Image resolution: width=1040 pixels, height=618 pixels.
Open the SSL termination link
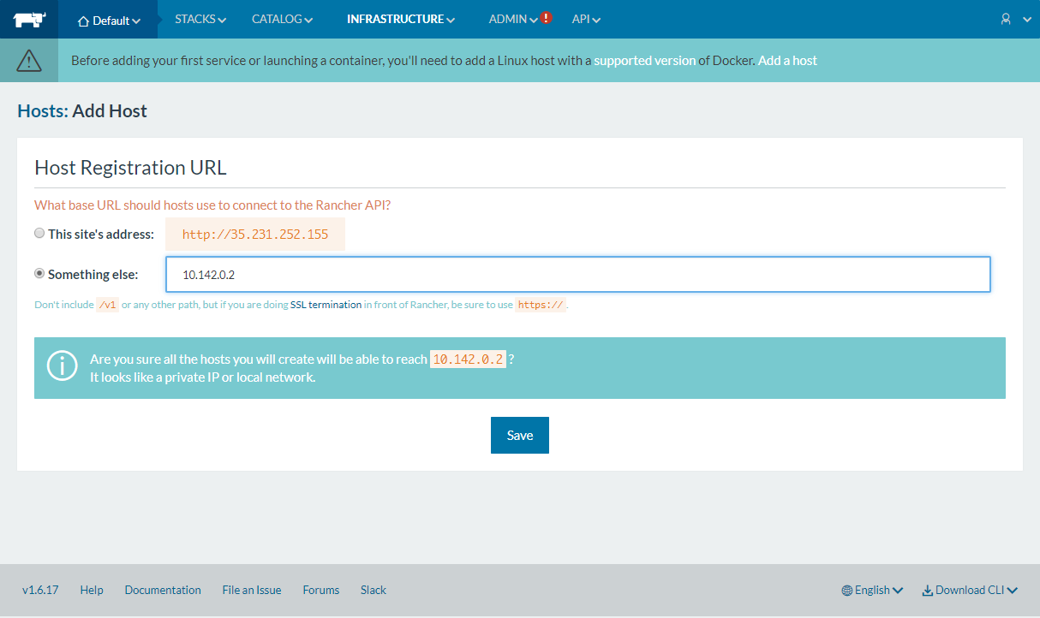[326, 305]
